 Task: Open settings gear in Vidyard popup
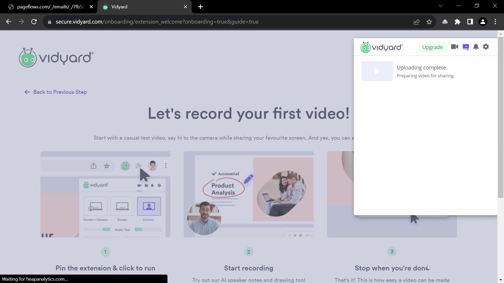click(486, 47)
